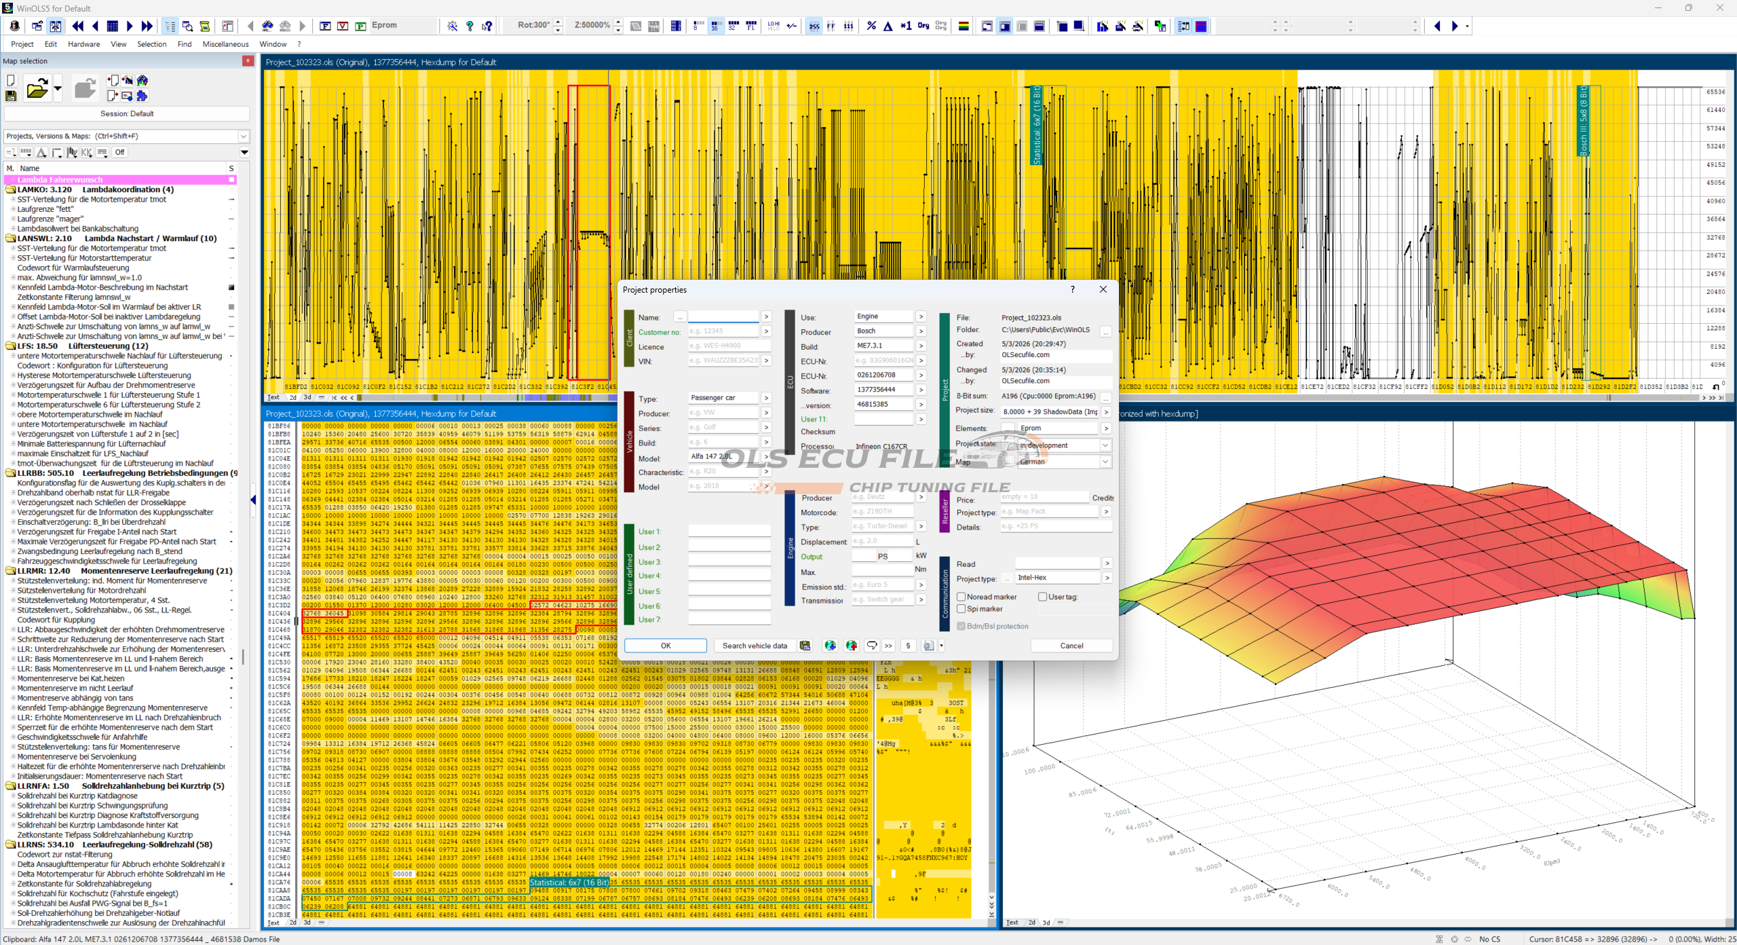Increase the Rot:300° rotation value

click(558, 22)
